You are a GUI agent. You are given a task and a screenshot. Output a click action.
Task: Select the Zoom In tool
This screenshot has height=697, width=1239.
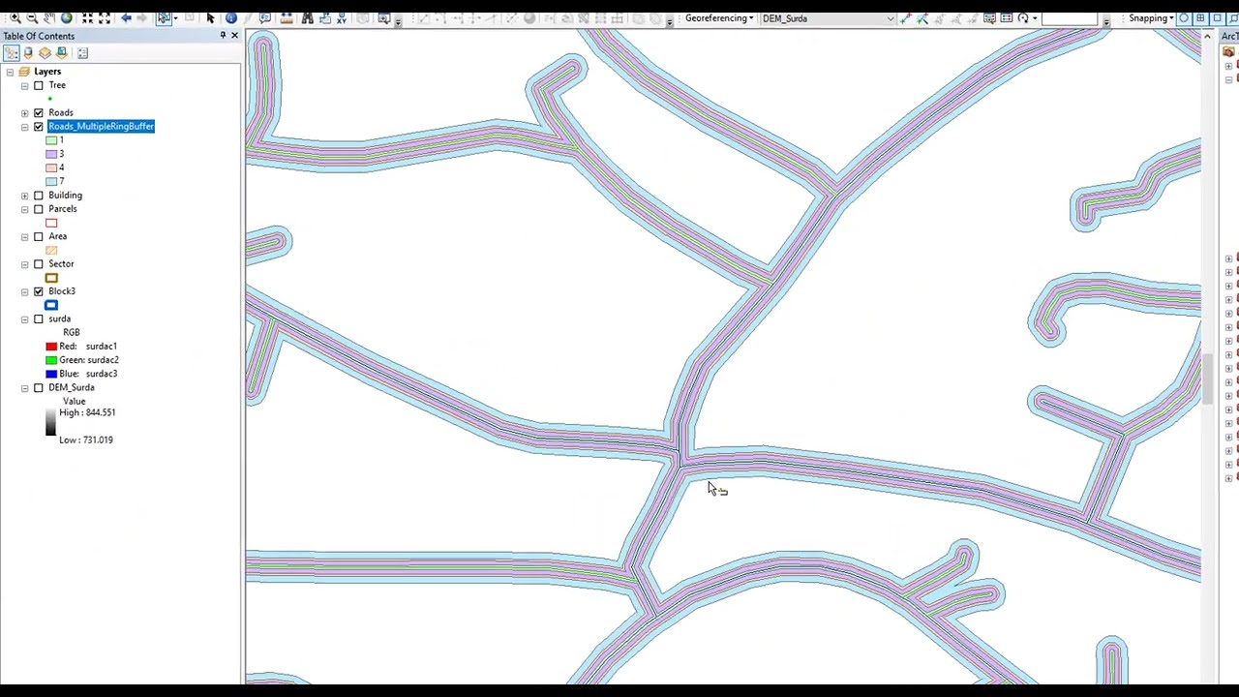(x=15, y=18)
